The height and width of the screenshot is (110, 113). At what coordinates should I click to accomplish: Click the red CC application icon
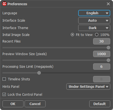pyautogui.click(x=4, y=4)
